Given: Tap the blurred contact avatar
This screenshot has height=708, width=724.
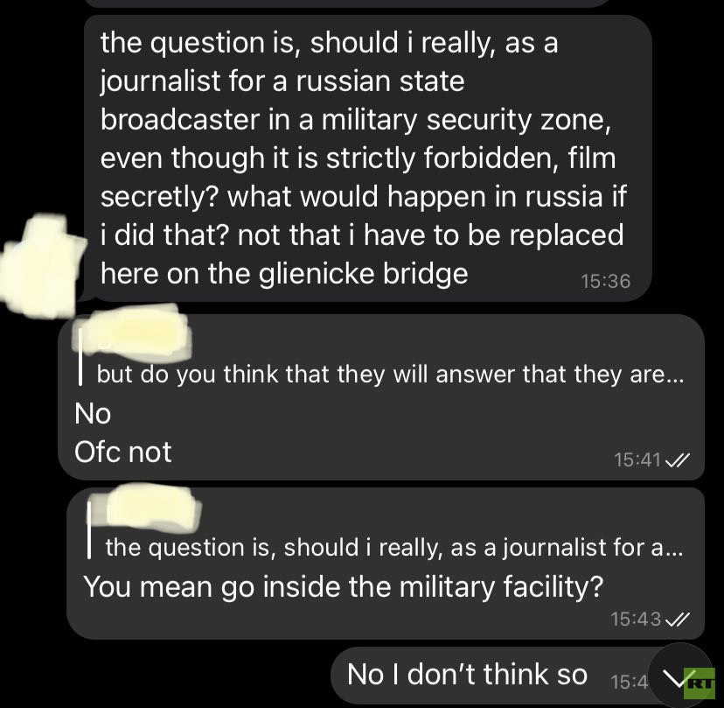Looking at the screenshot, I should 42,265.
